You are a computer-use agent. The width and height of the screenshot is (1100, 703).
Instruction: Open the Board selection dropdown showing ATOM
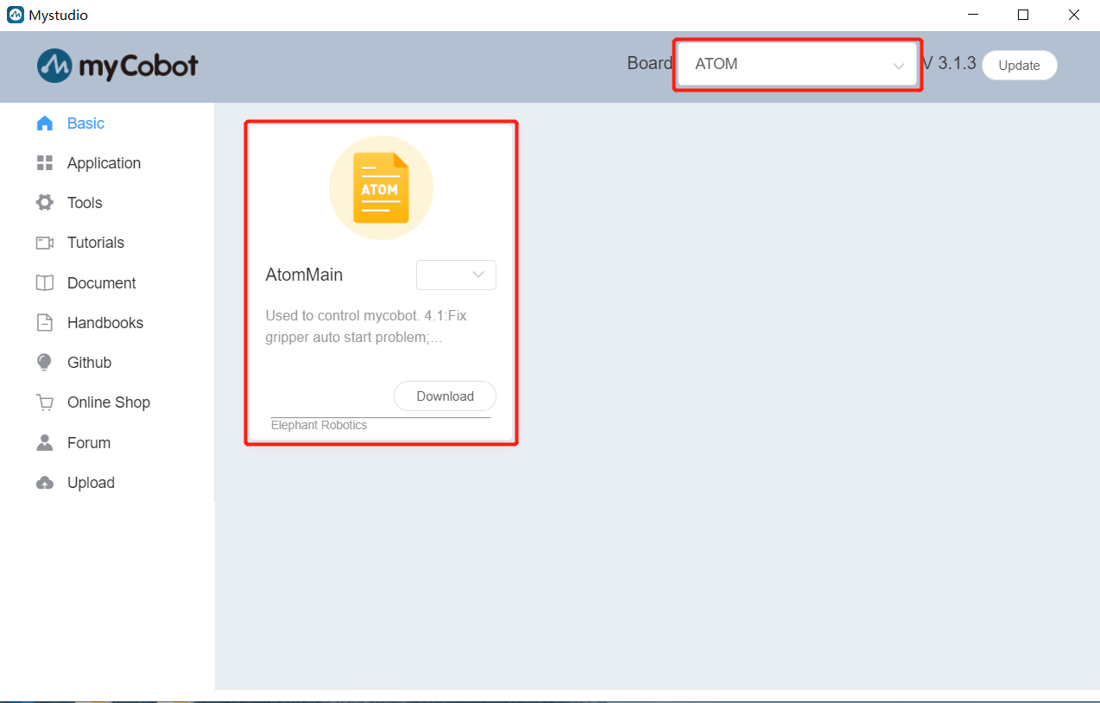click(x=797, y=65)
